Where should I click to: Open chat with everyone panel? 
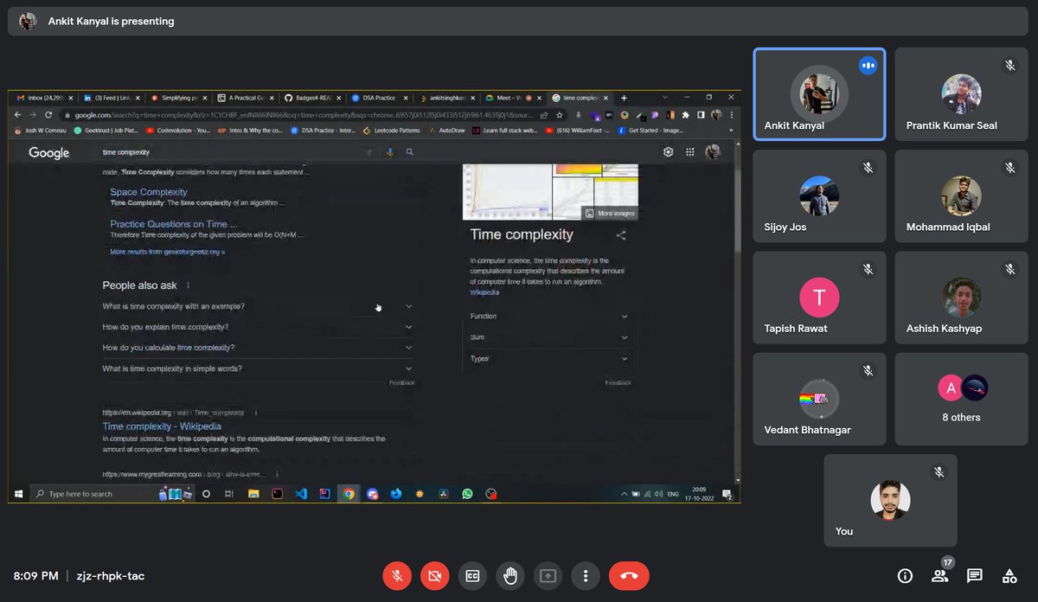pos(975,575)
